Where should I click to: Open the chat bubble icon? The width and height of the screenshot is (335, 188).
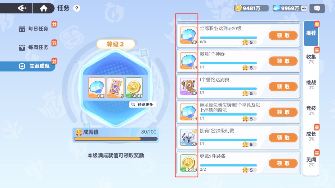317,8
